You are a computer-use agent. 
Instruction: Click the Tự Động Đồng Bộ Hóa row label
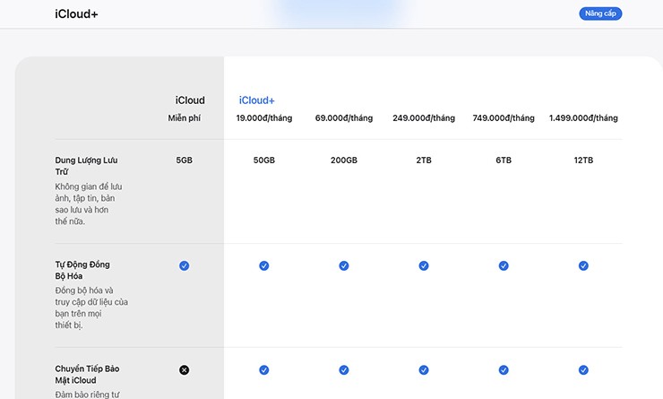82,270
